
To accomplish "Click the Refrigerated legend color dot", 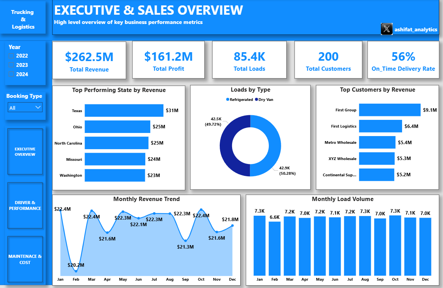I will click(228, 100).
